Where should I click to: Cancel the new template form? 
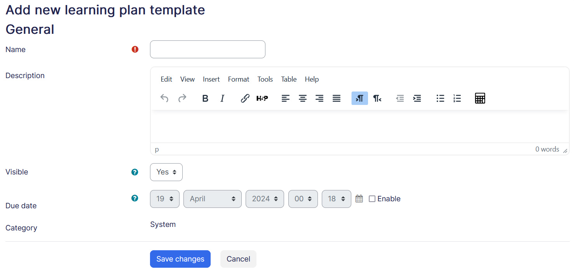point(238,259)
